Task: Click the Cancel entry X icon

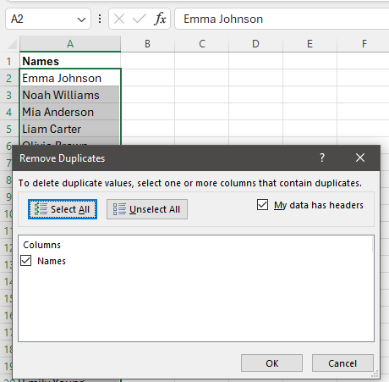Action: click(x=119, y=19)
